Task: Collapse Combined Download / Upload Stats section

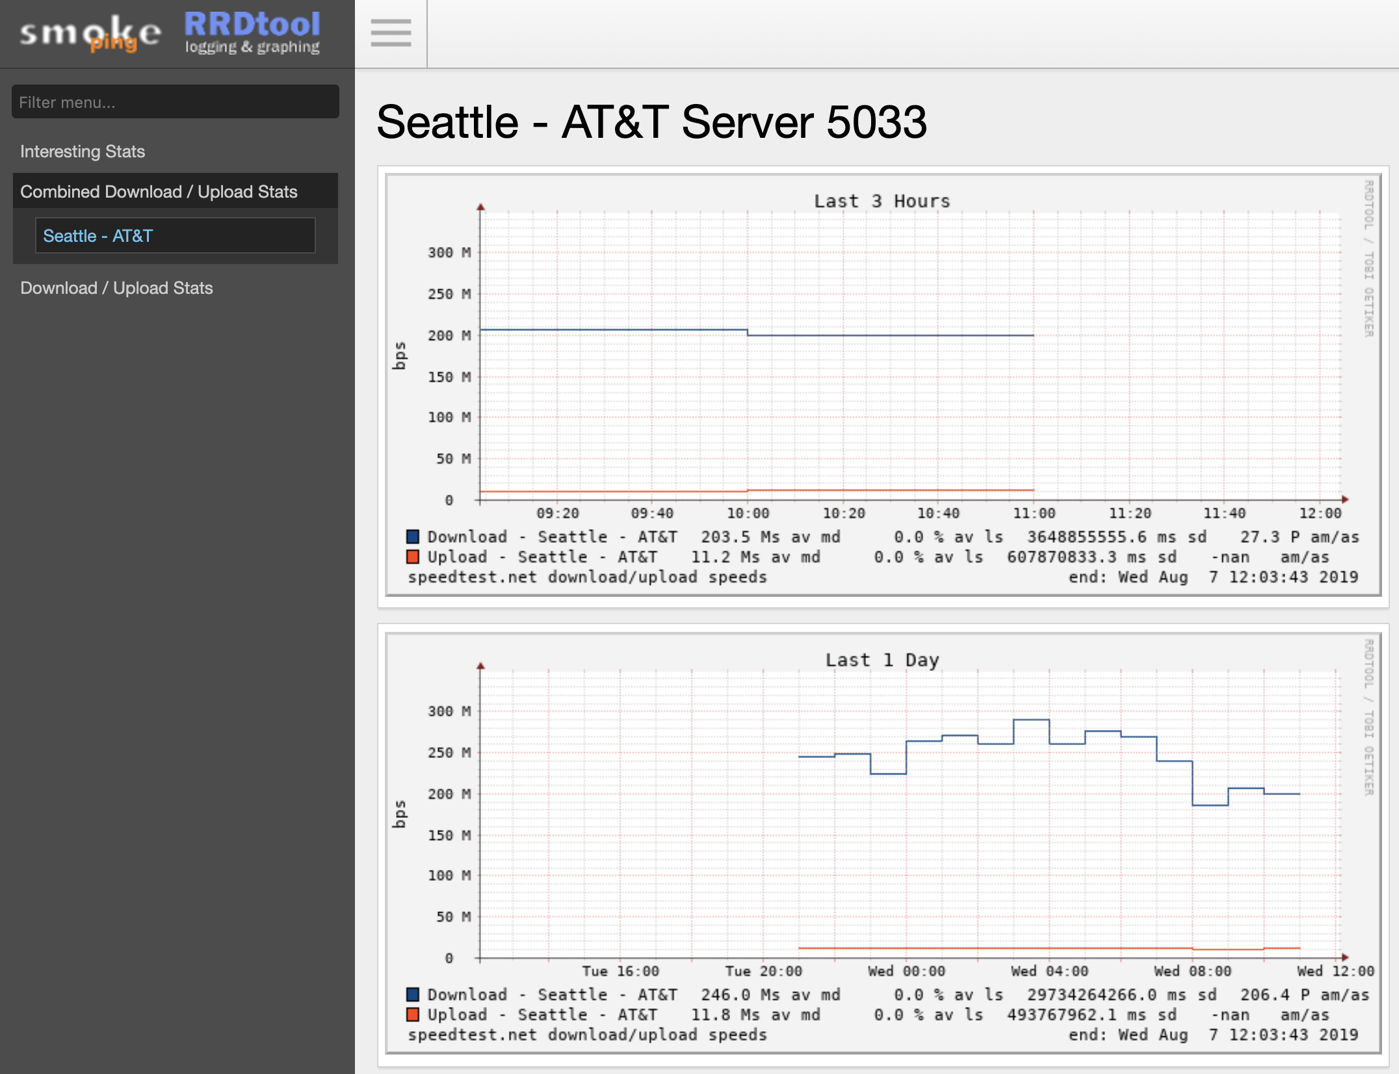Action: point(159,192)
